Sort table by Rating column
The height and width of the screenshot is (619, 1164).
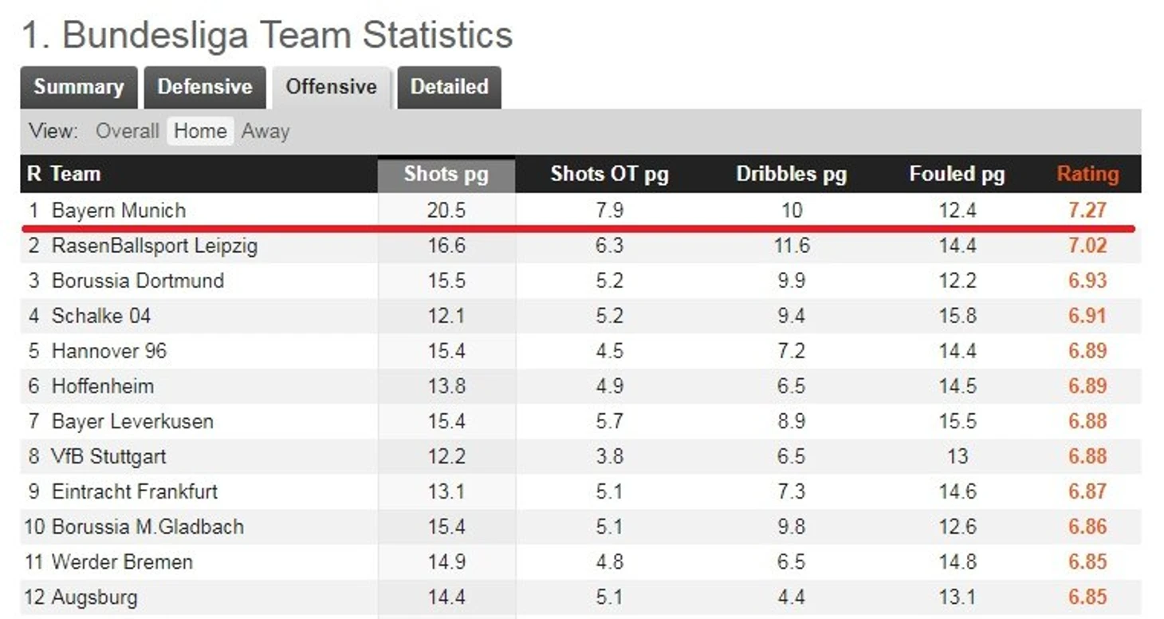point(1087,174)
